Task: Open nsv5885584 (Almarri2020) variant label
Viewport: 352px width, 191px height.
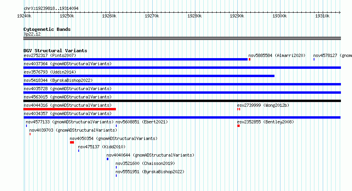Action: (277, 55)
